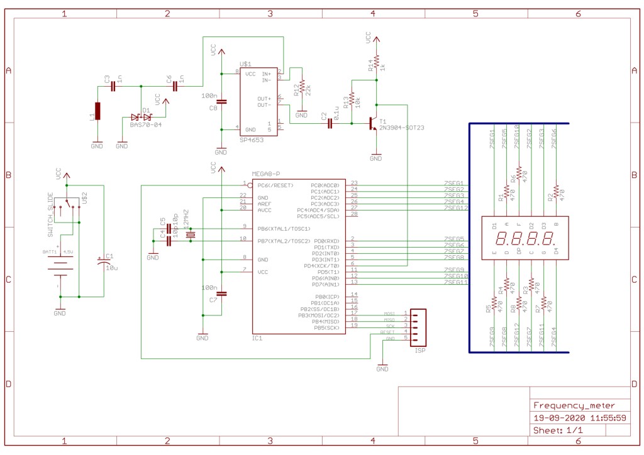Click the PB7(XTAL2/TOSC2) pin label

tap(284, 241)
